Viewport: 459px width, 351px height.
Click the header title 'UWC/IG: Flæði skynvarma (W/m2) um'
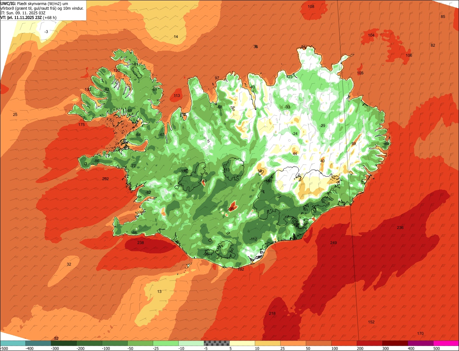point(34,4)
